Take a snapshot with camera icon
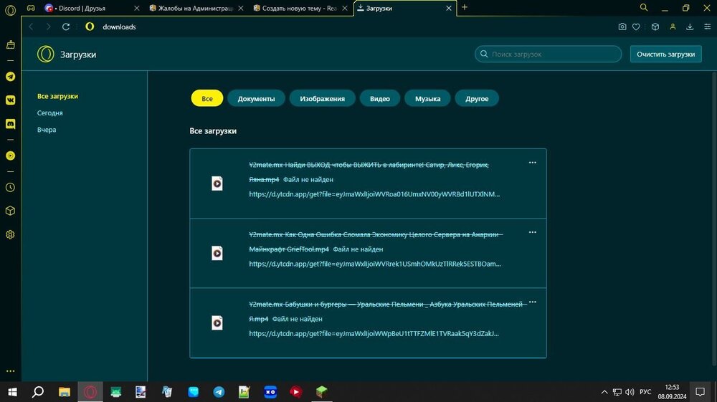Image resolution: width=717 pixels, height=402 pixels. [622, 27]
